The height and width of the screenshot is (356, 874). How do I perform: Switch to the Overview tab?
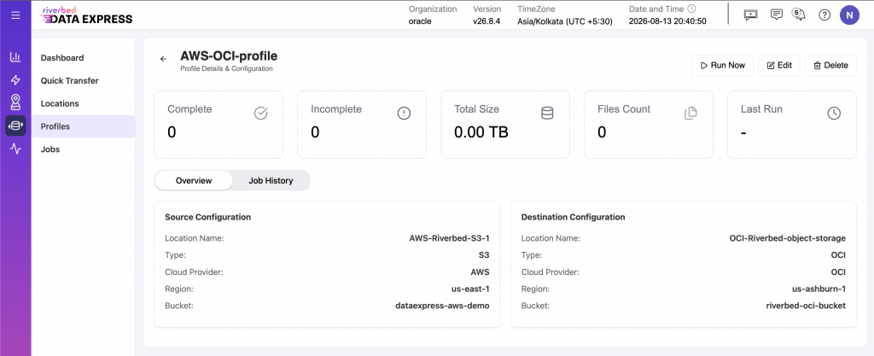point(194,180)
